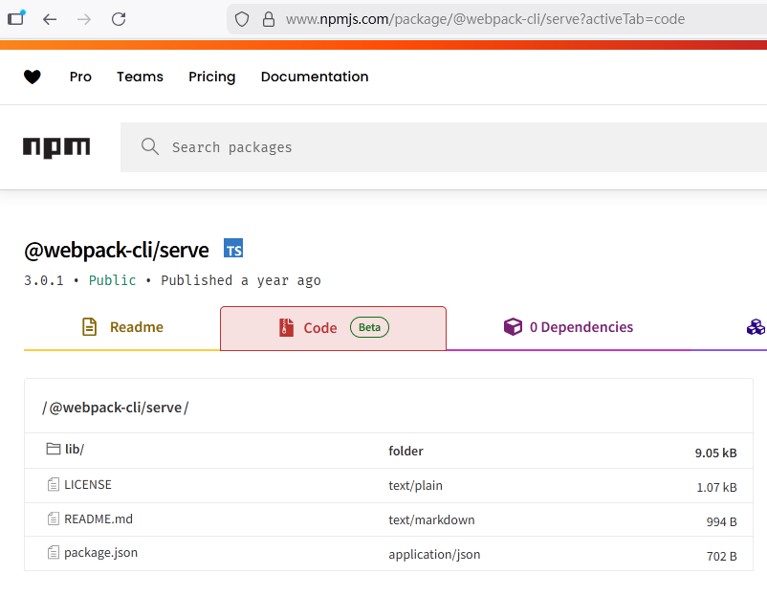Click the black heart icon
Image resolution: width=767 pixels, height=596 pixels.
pyautogui.click(x=33, y=77)
